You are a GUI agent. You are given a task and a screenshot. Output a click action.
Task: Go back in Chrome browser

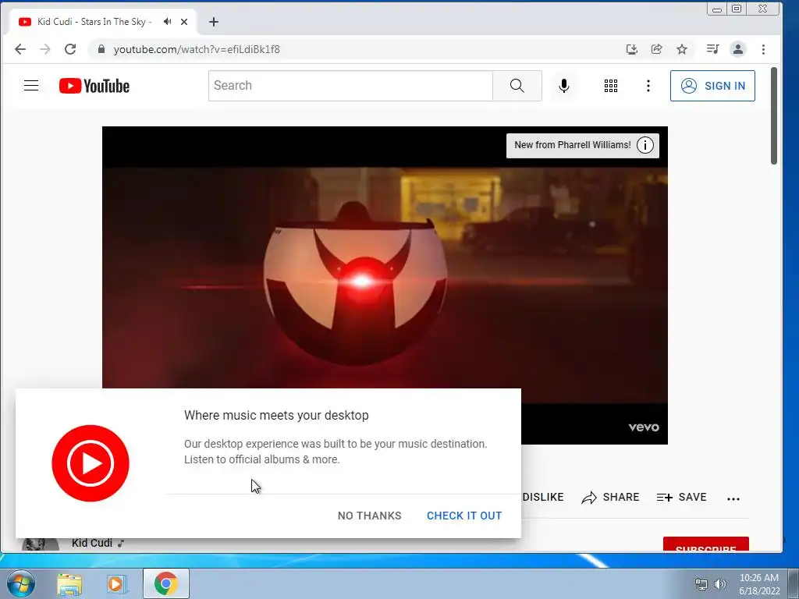pos(20,49)
